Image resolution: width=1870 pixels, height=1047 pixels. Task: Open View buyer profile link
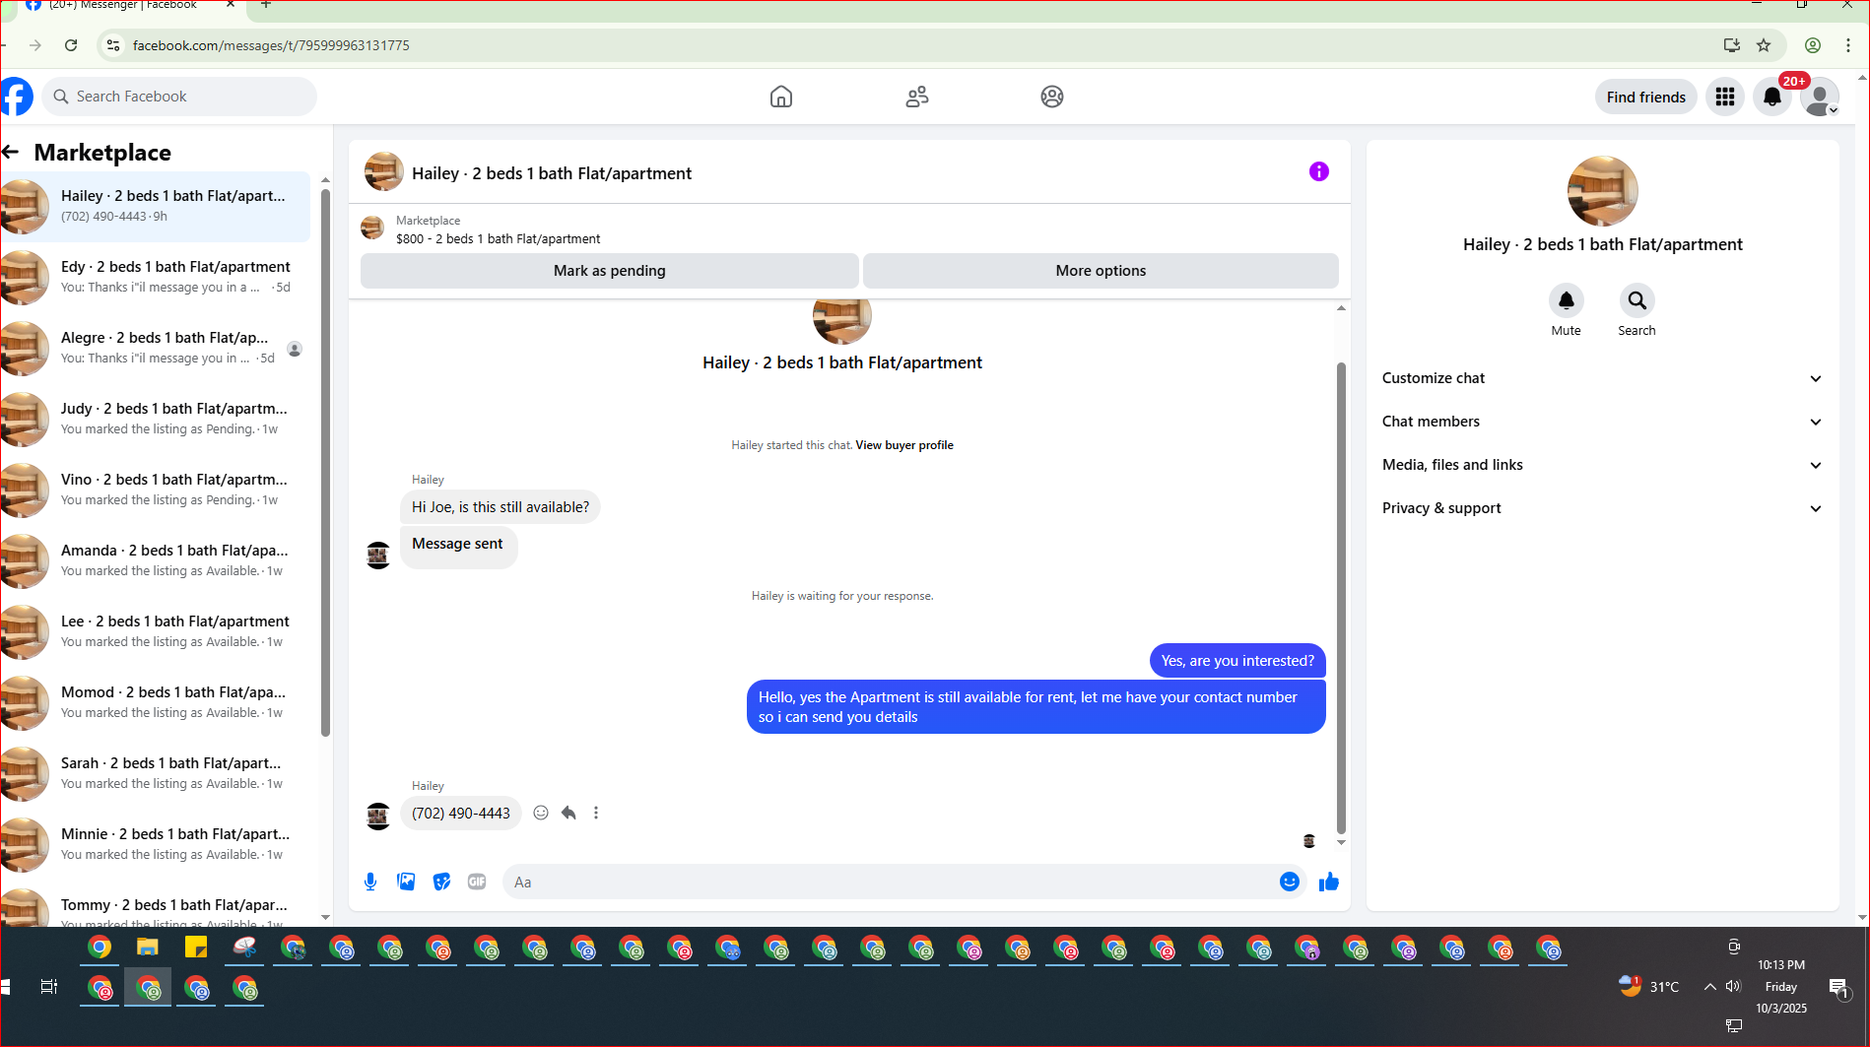pos(904,445)
